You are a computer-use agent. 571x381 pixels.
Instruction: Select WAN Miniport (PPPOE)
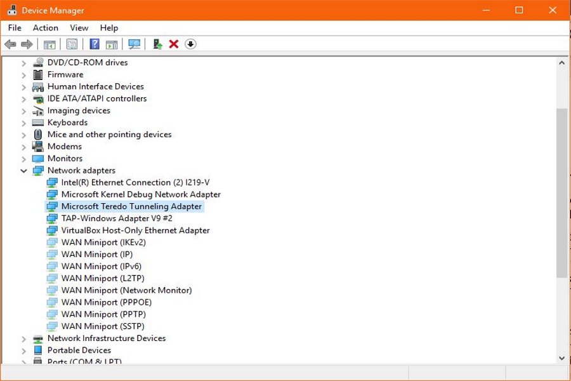pyautogui.click(x=107, y=302)
